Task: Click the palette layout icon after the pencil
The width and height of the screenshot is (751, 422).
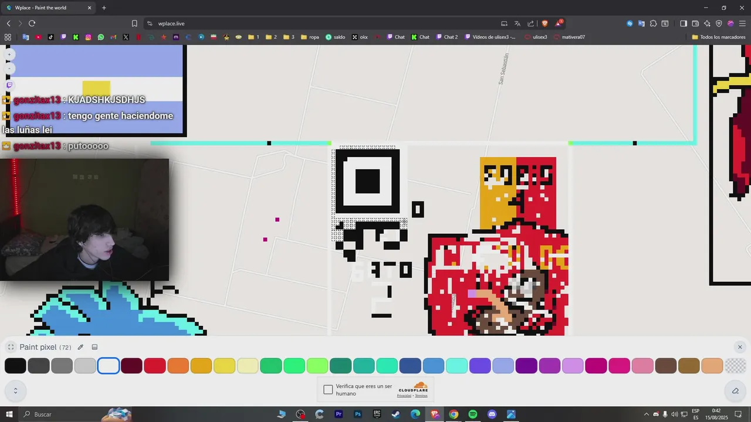Action: 94,347
